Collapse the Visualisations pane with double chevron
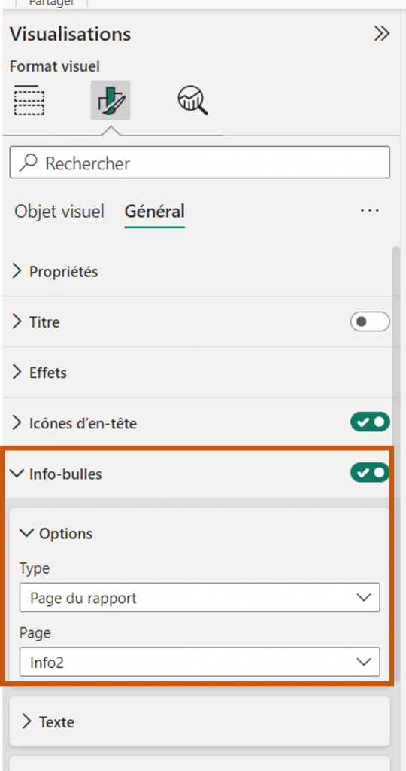 click(381, 33)
